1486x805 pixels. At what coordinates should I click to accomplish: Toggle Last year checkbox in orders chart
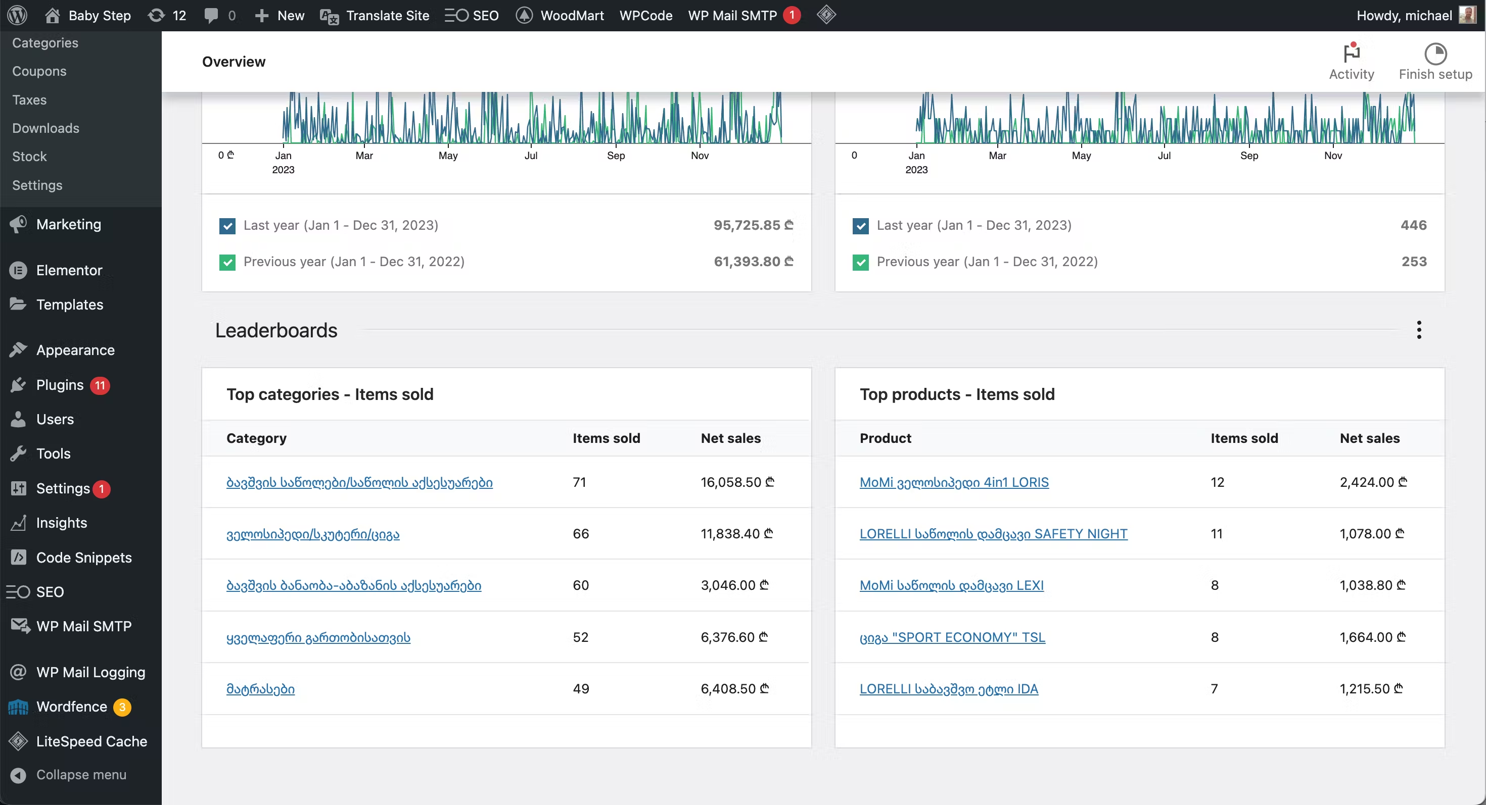pos(860,226)
